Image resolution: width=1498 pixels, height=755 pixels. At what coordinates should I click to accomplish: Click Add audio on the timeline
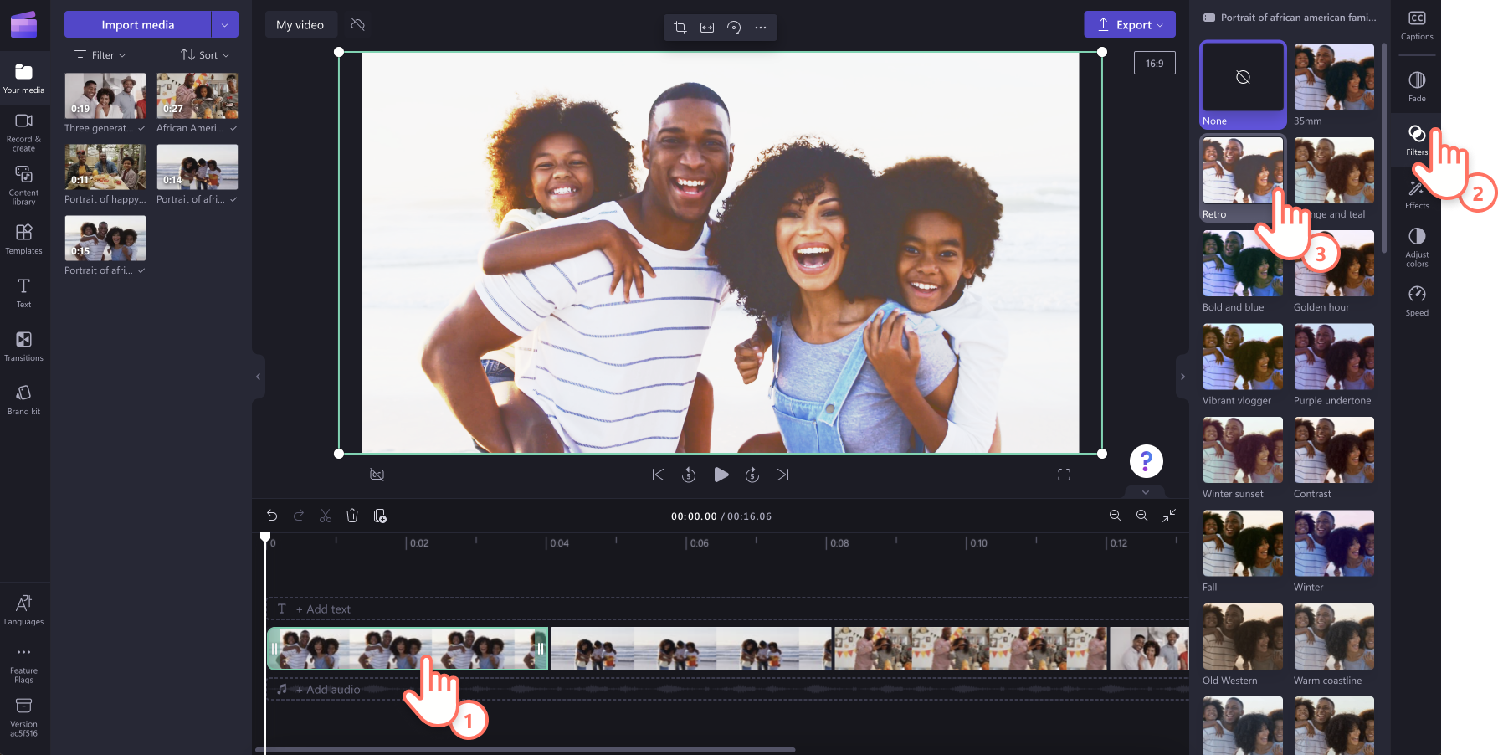tap(328, 690)
